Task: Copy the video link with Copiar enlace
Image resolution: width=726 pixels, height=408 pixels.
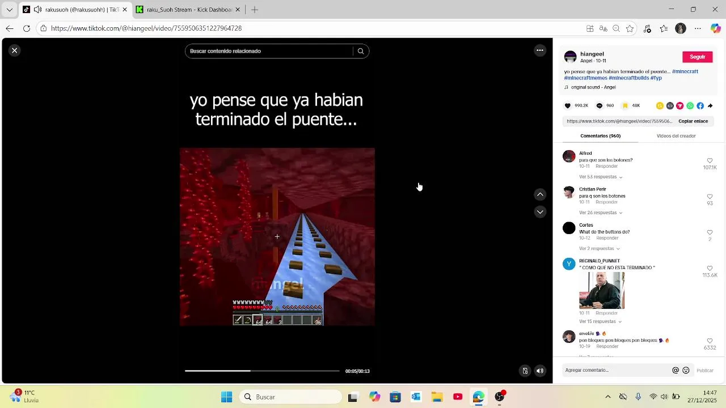Action: pyautogui.click(x=693, y=121)
